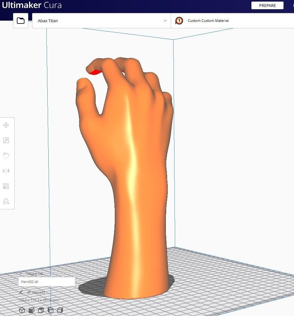Switch to the PREPARE stage

tap(267, 5)
